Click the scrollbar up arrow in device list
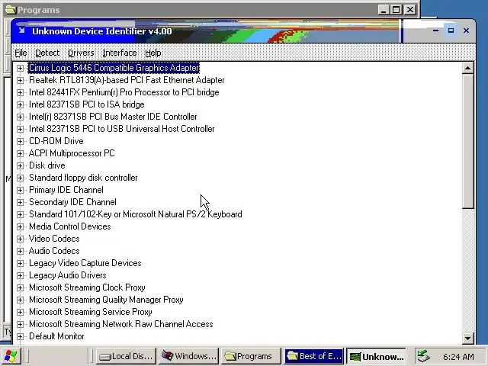 (x=467, y=68)
